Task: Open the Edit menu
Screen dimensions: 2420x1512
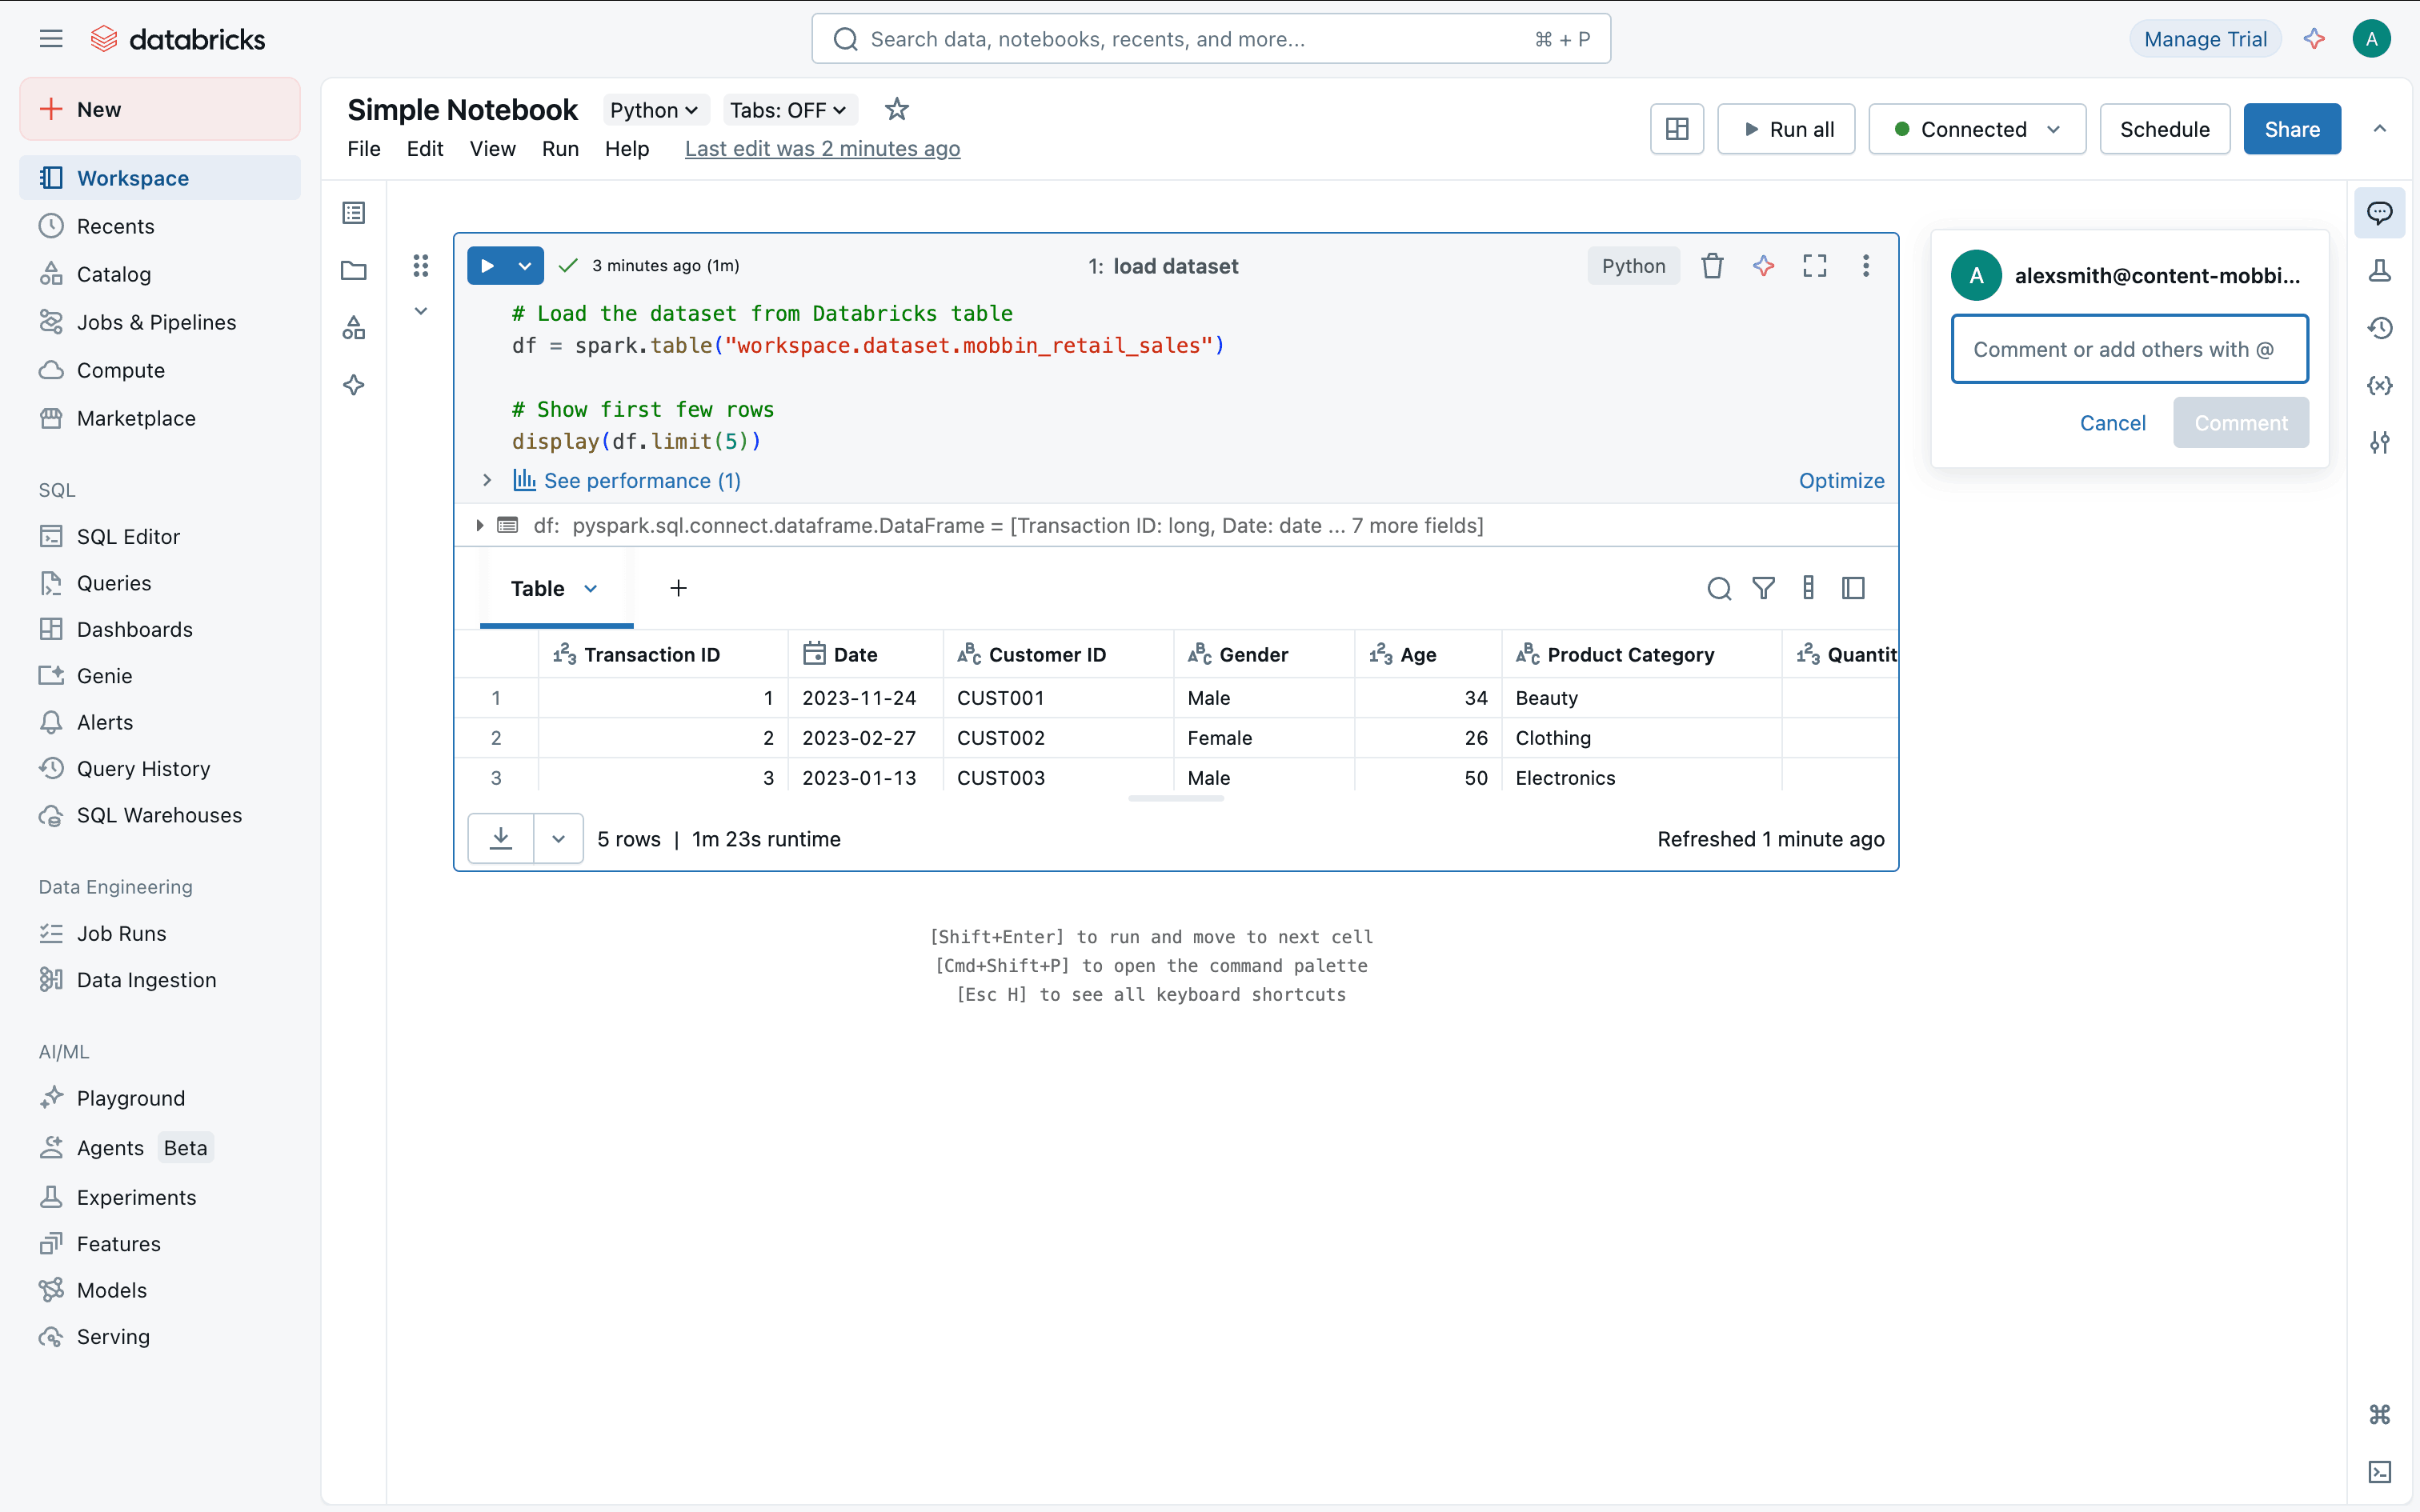Action: [424, 149]
